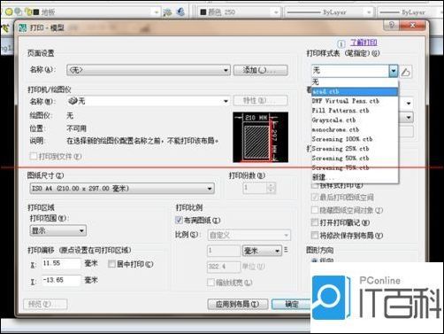
Task: Click the 322.4 units field
Action: 224,267
